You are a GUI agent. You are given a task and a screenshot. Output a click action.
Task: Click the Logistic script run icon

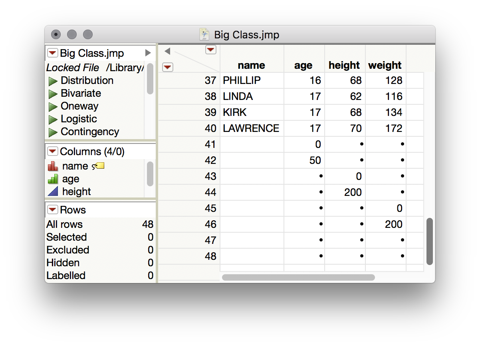[x=53, y=120]
